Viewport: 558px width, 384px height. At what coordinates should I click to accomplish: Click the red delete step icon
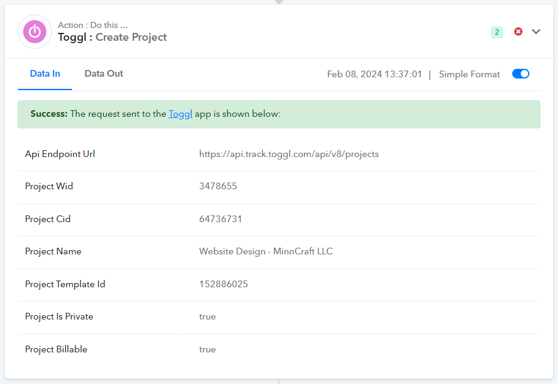pos(518,32)
